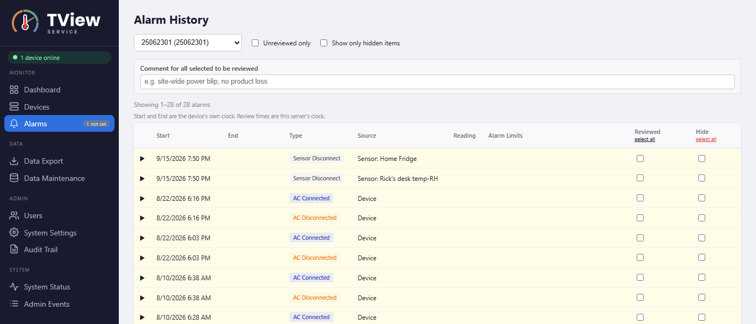The width and height of the screenshot is (756, 324).
Task: Click the System Settings gear icon
Action: (14, 233)
